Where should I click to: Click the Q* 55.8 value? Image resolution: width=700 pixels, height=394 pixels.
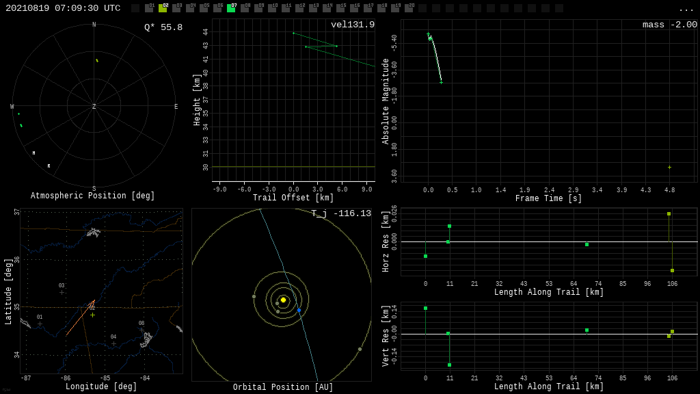click(163, 27)
